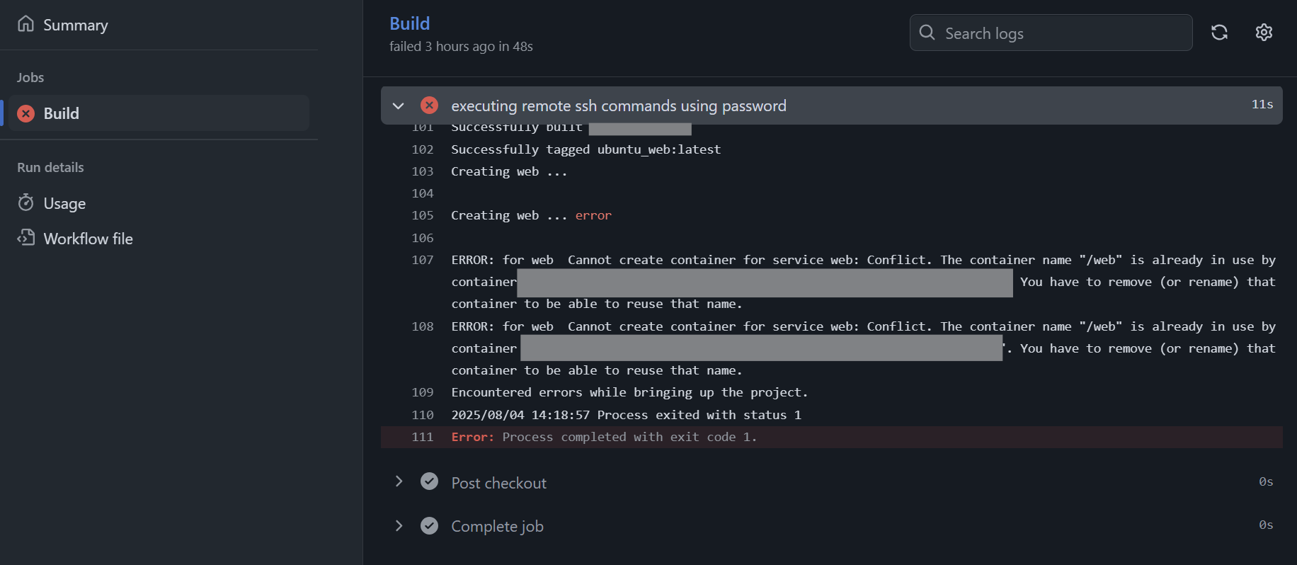Click the Usage stopwatch icon

click(x=25, y=203)
